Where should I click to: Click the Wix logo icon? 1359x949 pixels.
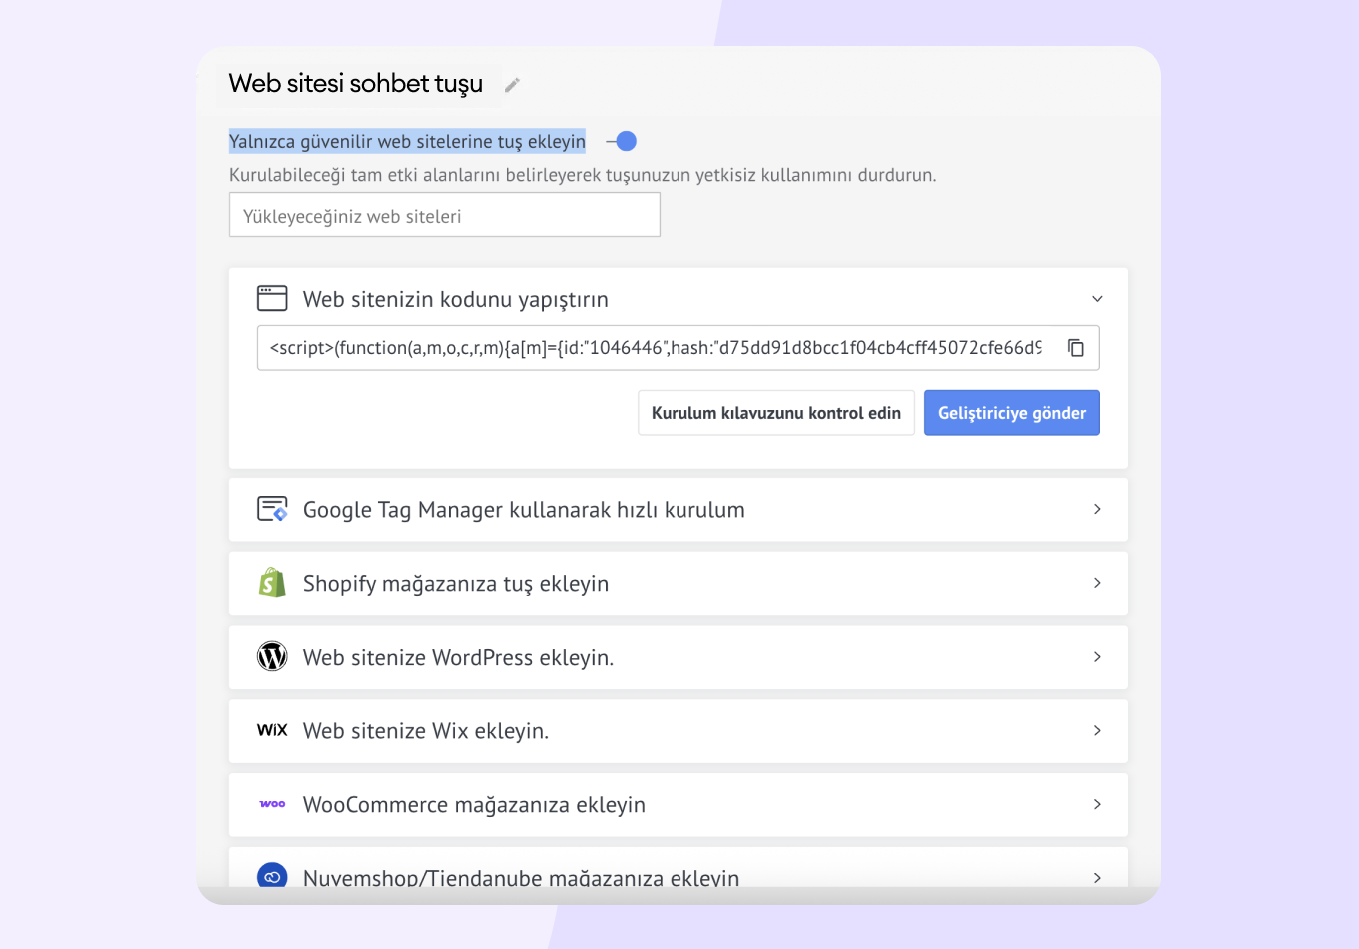click(x=272, y=730)
